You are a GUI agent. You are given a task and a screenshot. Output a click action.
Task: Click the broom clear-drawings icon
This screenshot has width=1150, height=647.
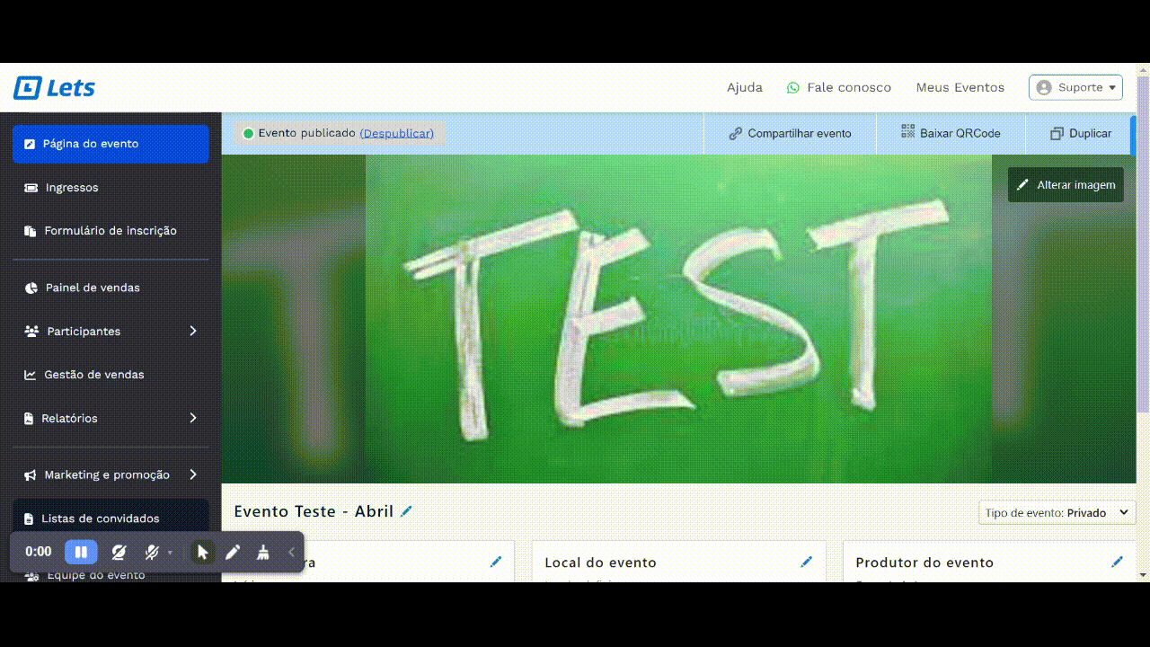(x=262, y=552)
